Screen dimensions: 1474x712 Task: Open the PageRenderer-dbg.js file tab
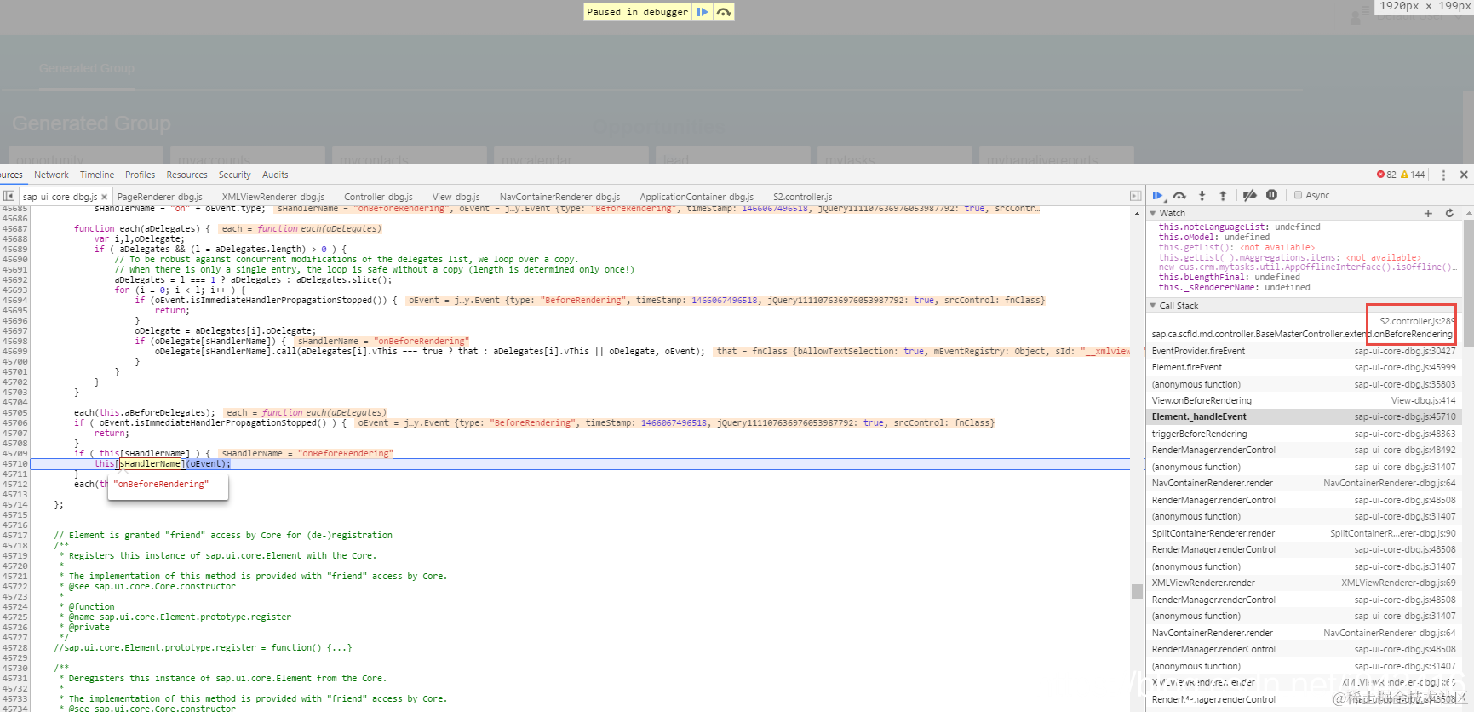coord(160,197)
